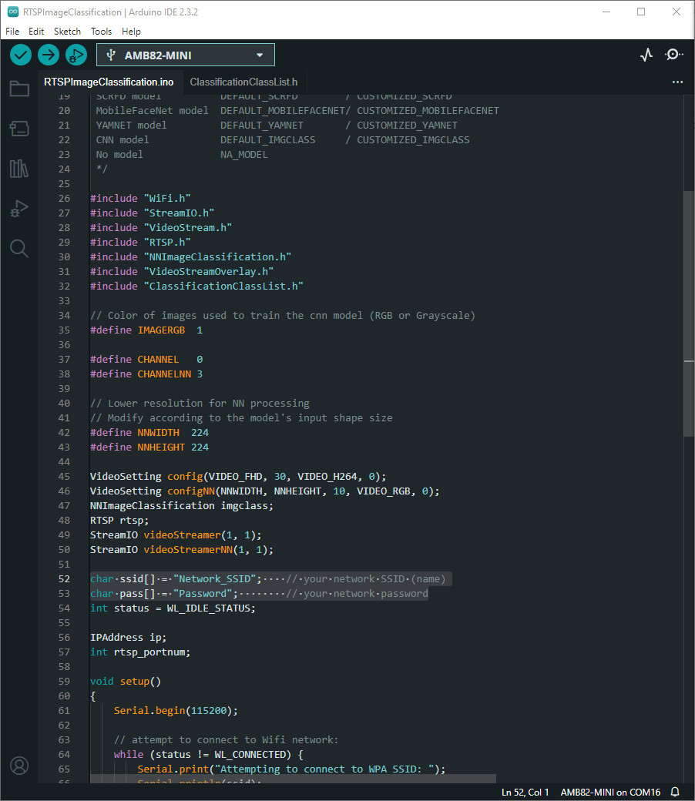The image size is (695, 801).
Task: Open the Sketchbook folder panel
Action: coord(19,89)
